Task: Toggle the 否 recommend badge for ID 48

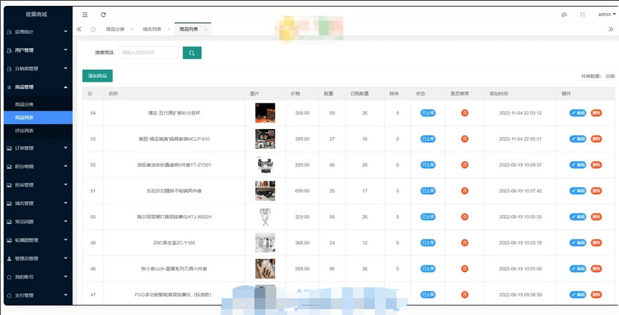Action: pos(464,269)
